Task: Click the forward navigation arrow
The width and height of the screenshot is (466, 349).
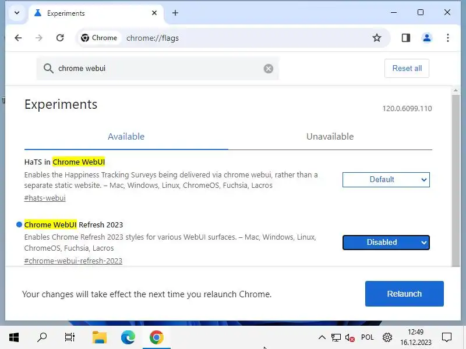Action: [39, 38]
